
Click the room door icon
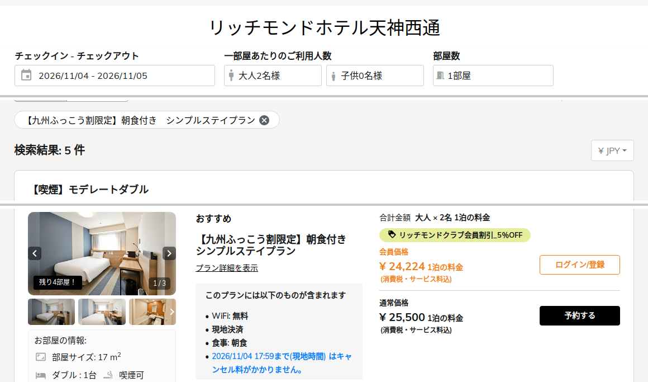(440, 76)
